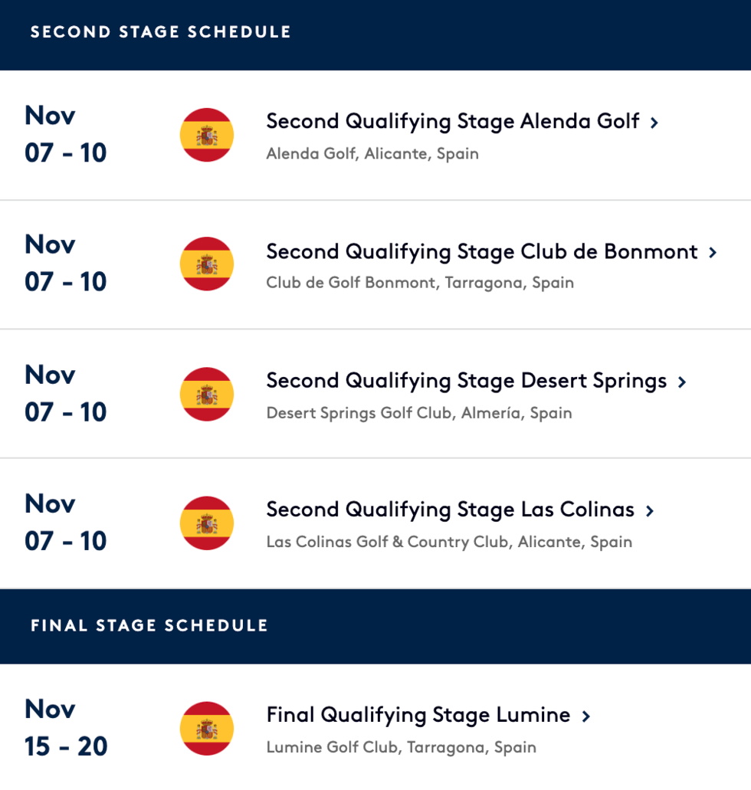Open Final Qualifying Stage Lumine link
Viewport: 751px width, 790px height.
[418, 715]
